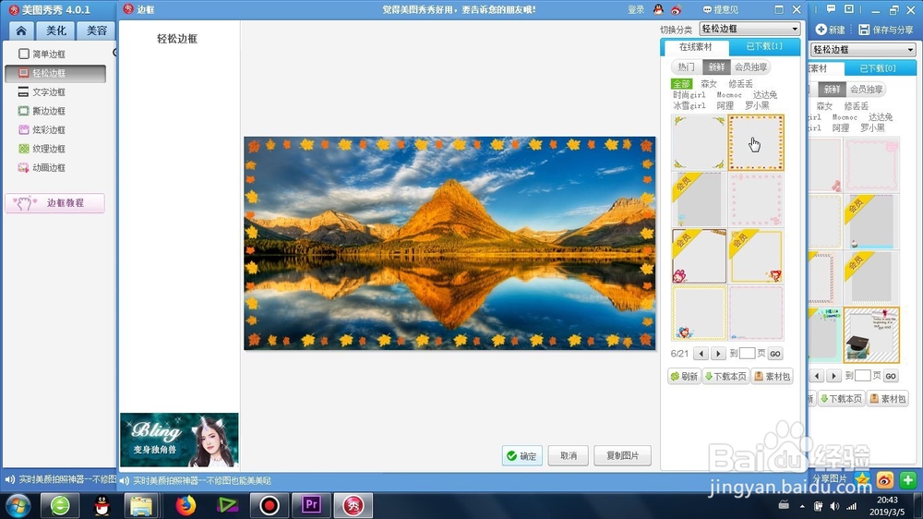Filter by 阿狸 tag in dialog
This screenshot has height=519, width=923.
[x=725, y=106]
